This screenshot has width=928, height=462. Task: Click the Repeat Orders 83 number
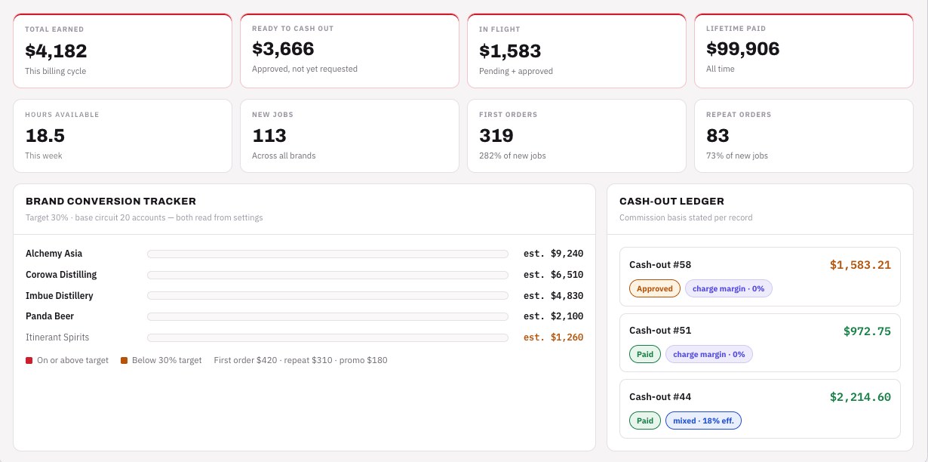718,136
